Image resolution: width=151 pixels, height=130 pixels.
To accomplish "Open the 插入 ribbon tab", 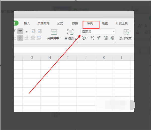I will 27,23.
